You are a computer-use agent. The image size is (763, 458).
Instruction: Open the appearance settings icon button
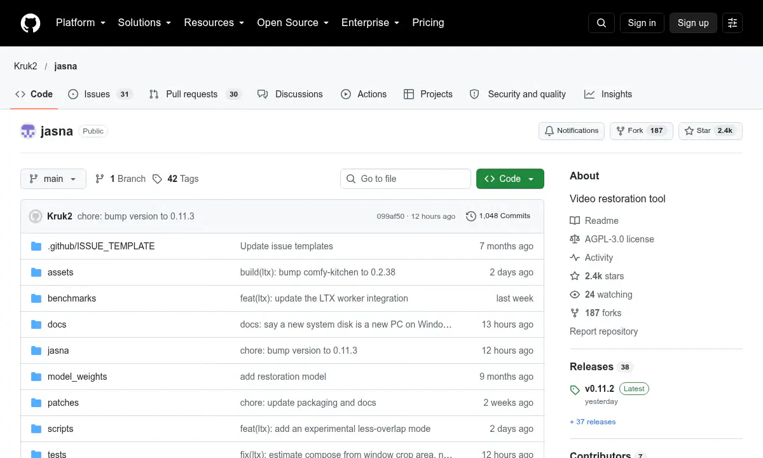pos(732,23)
